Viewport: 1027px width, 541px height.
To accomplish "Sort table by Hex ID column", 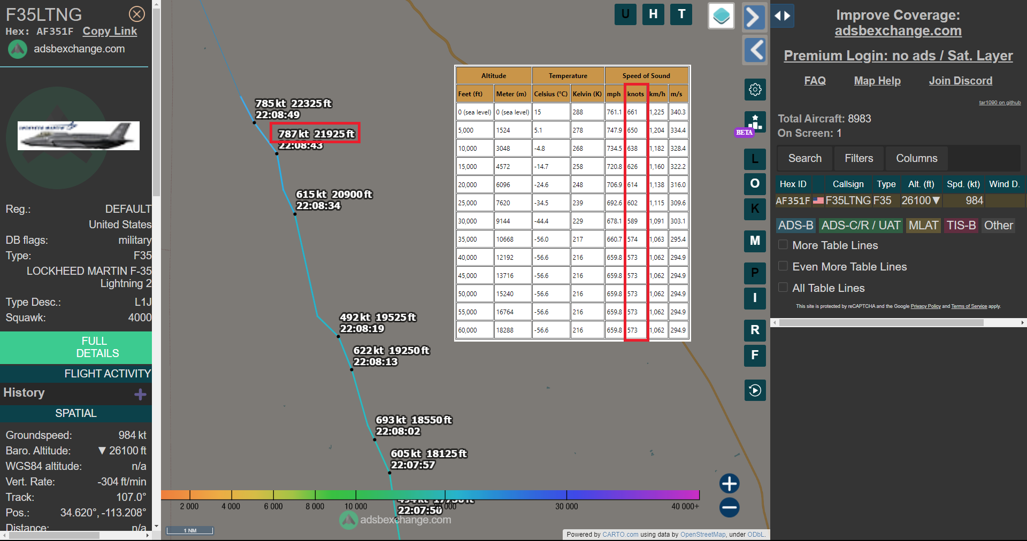I will [793, 184].
